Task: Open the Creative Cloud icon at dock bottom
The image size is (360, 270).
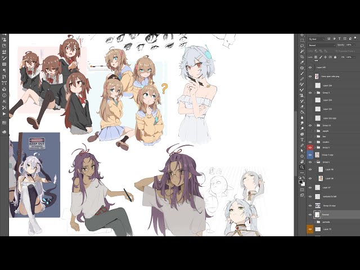Action: pyautogui.click(x=4, y=132)
